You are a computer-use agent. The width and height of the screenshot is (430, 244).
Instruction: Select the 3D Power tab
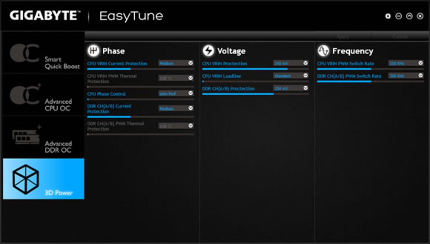click(44, 179)
